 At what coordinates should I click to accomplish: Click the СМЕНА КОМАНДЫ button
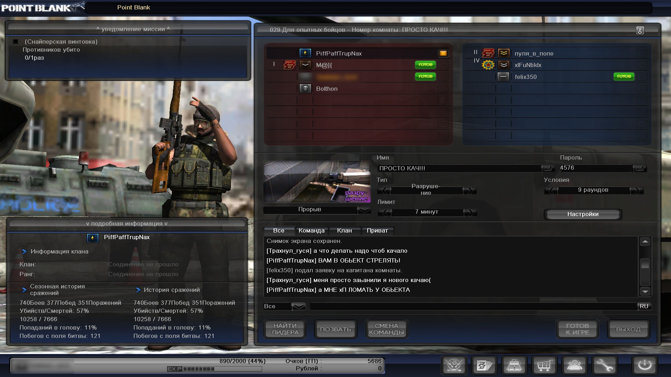[386, 329]
